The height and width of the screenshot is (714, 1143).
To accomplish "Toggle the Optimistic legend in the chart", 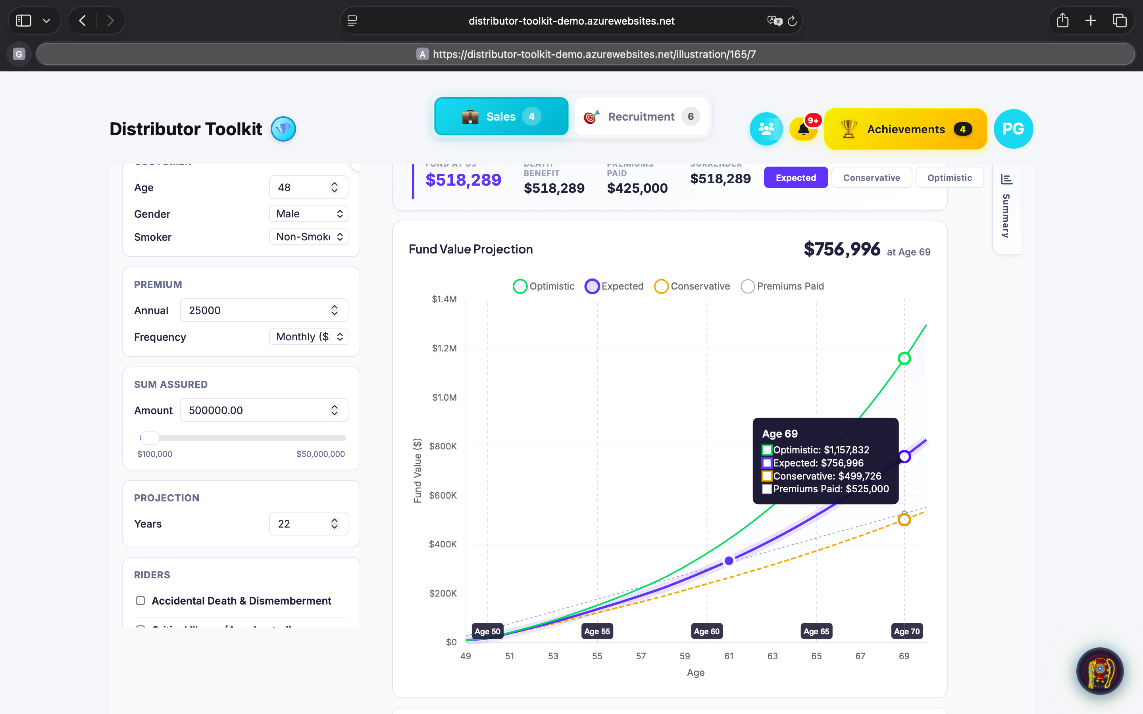I will click(520, 286).
